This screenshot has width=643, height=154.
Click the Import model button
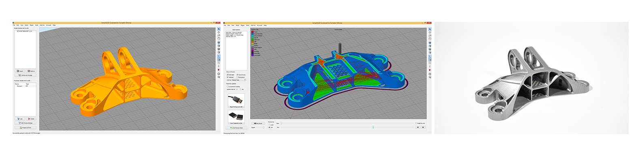[x=20, y=71]
